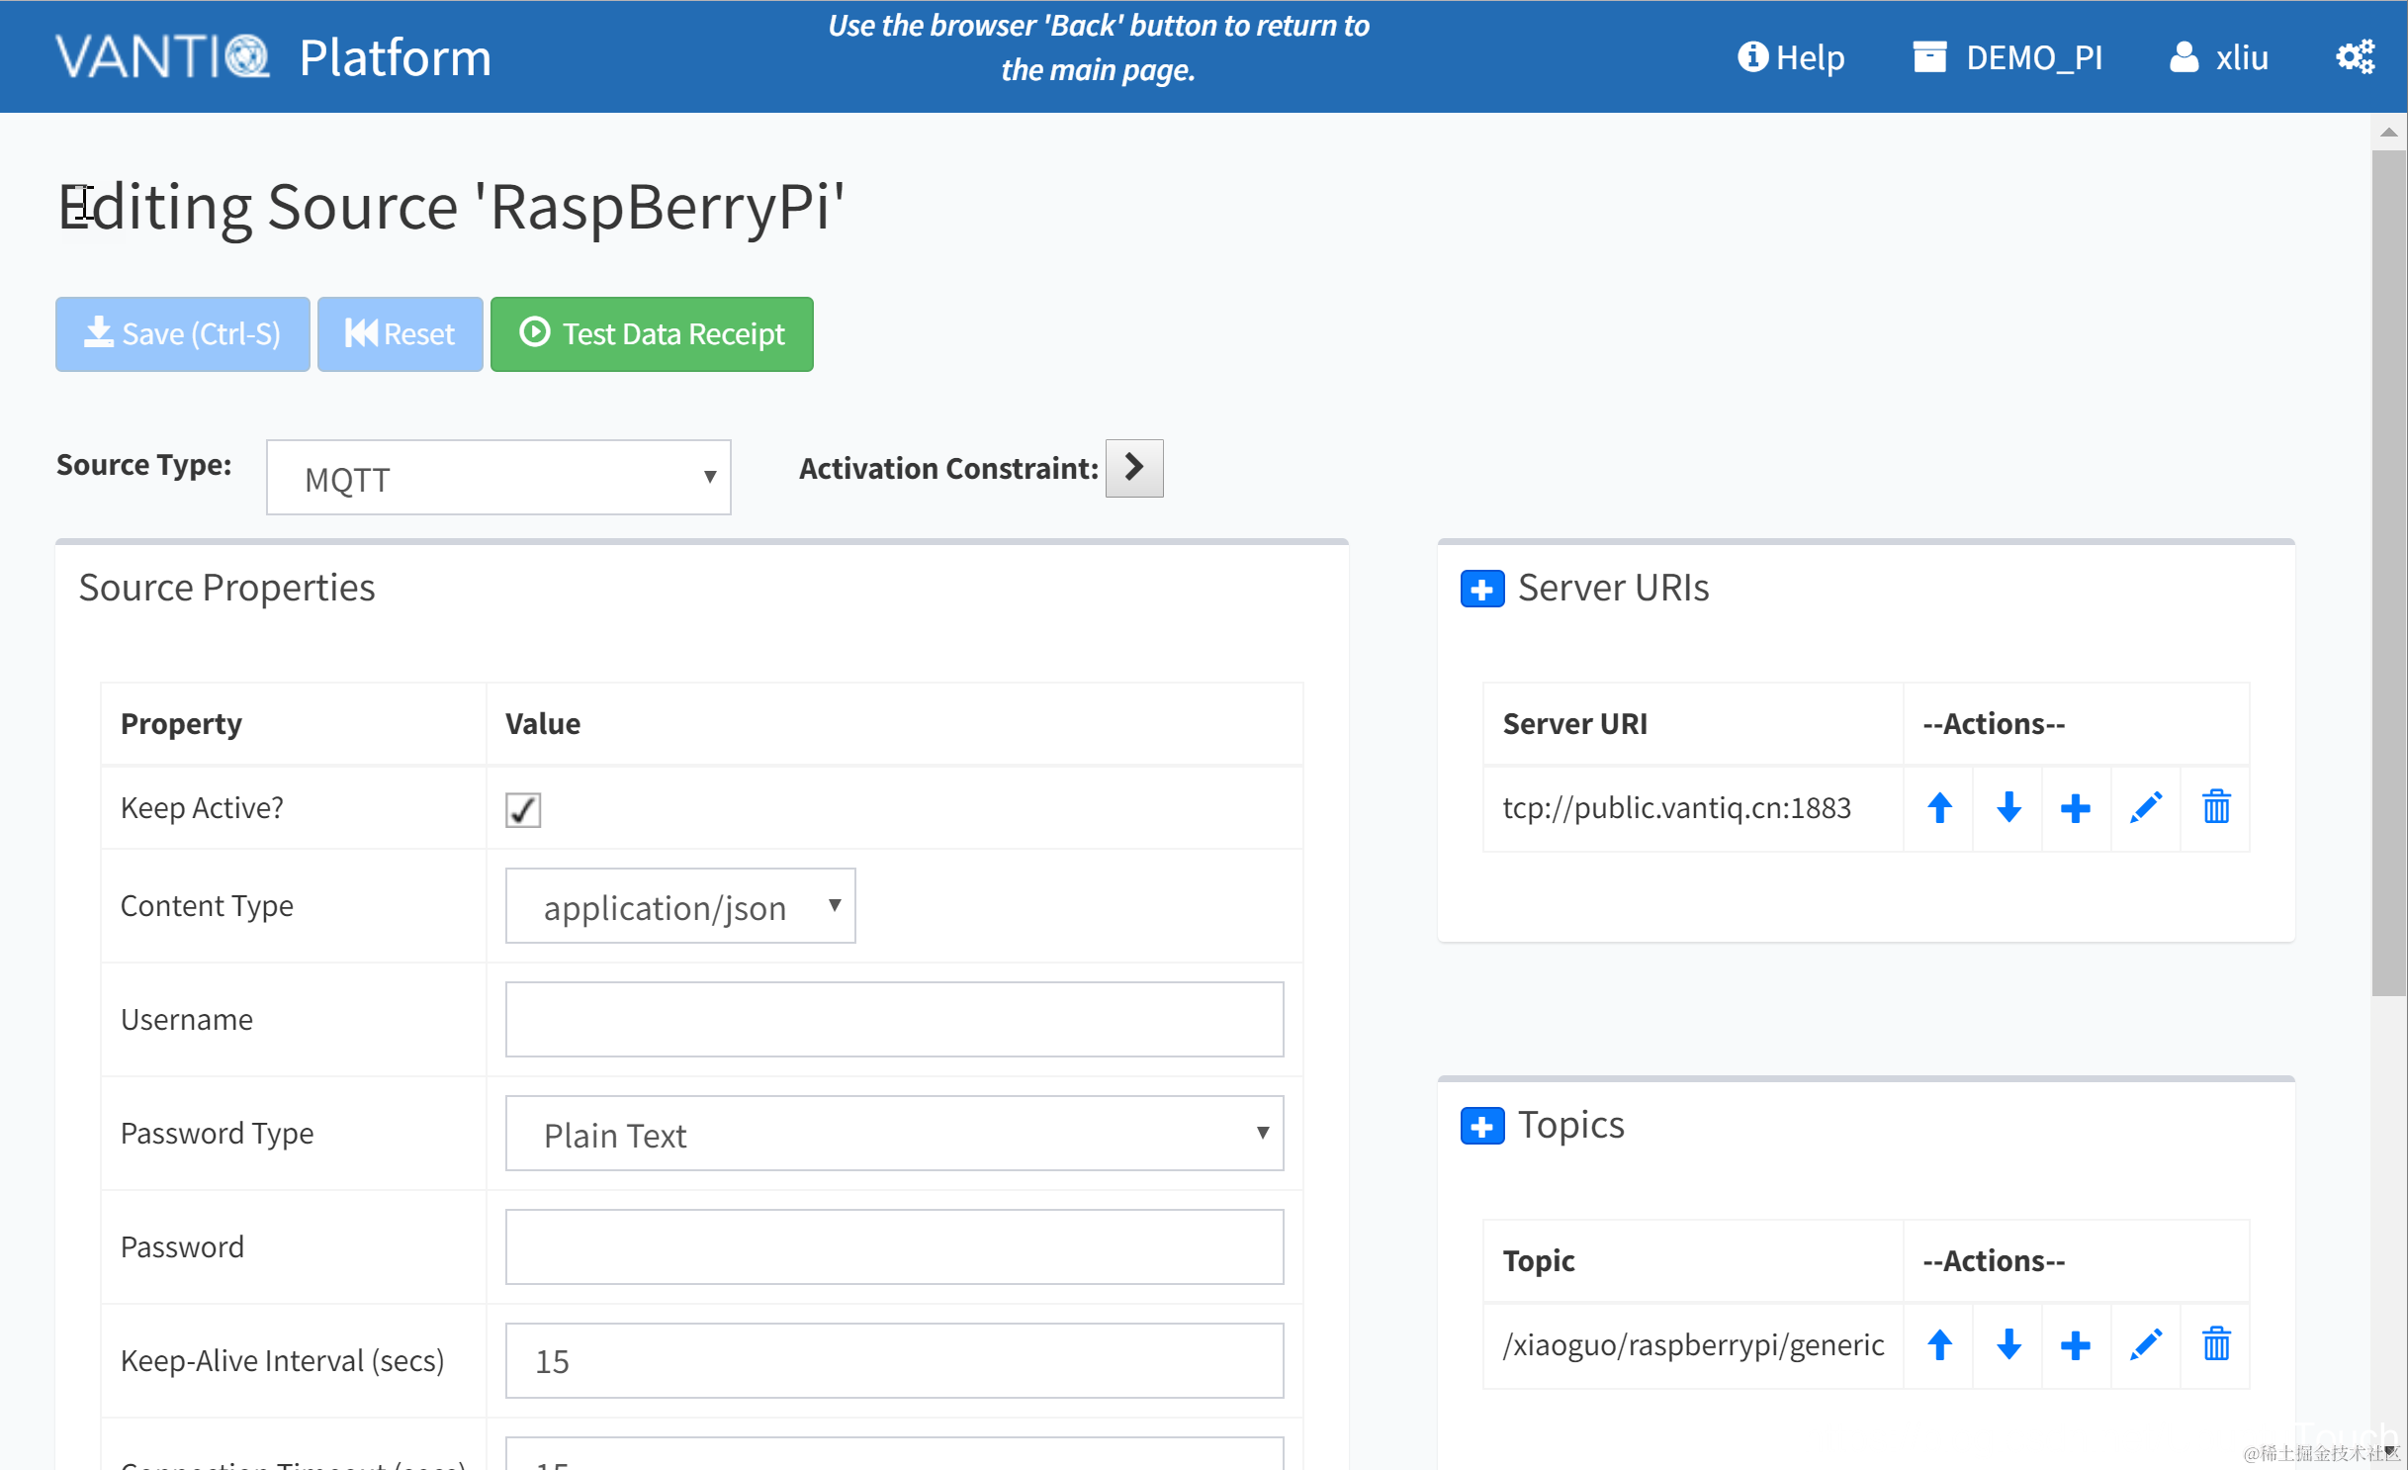Uncheck the Keep Active checkbox

pos(522,810)
